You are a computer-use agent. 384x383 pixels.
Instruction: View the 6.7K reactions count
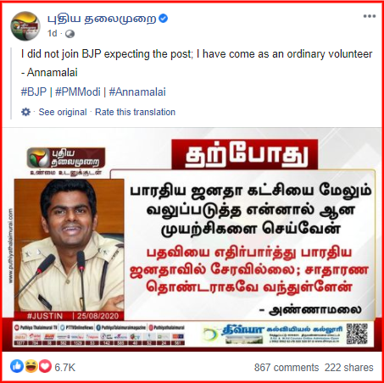(x=64, y=368)
